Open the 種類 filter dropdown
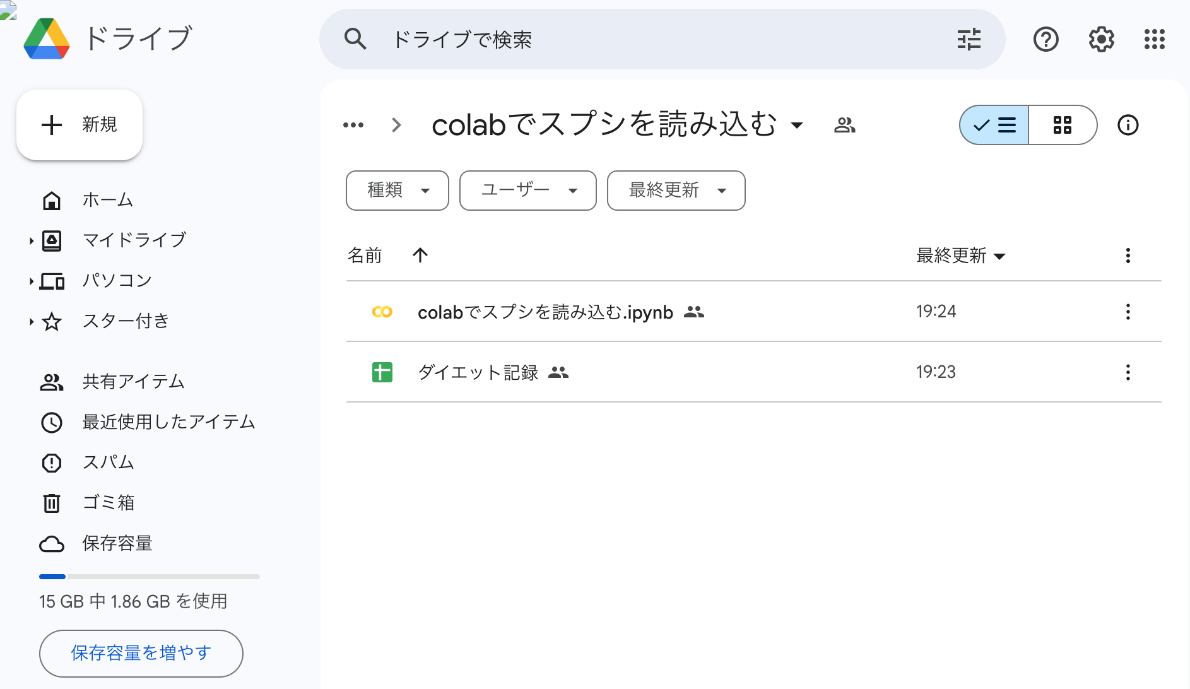Viewport: 1190px width, 689px height. pos(397,191)
